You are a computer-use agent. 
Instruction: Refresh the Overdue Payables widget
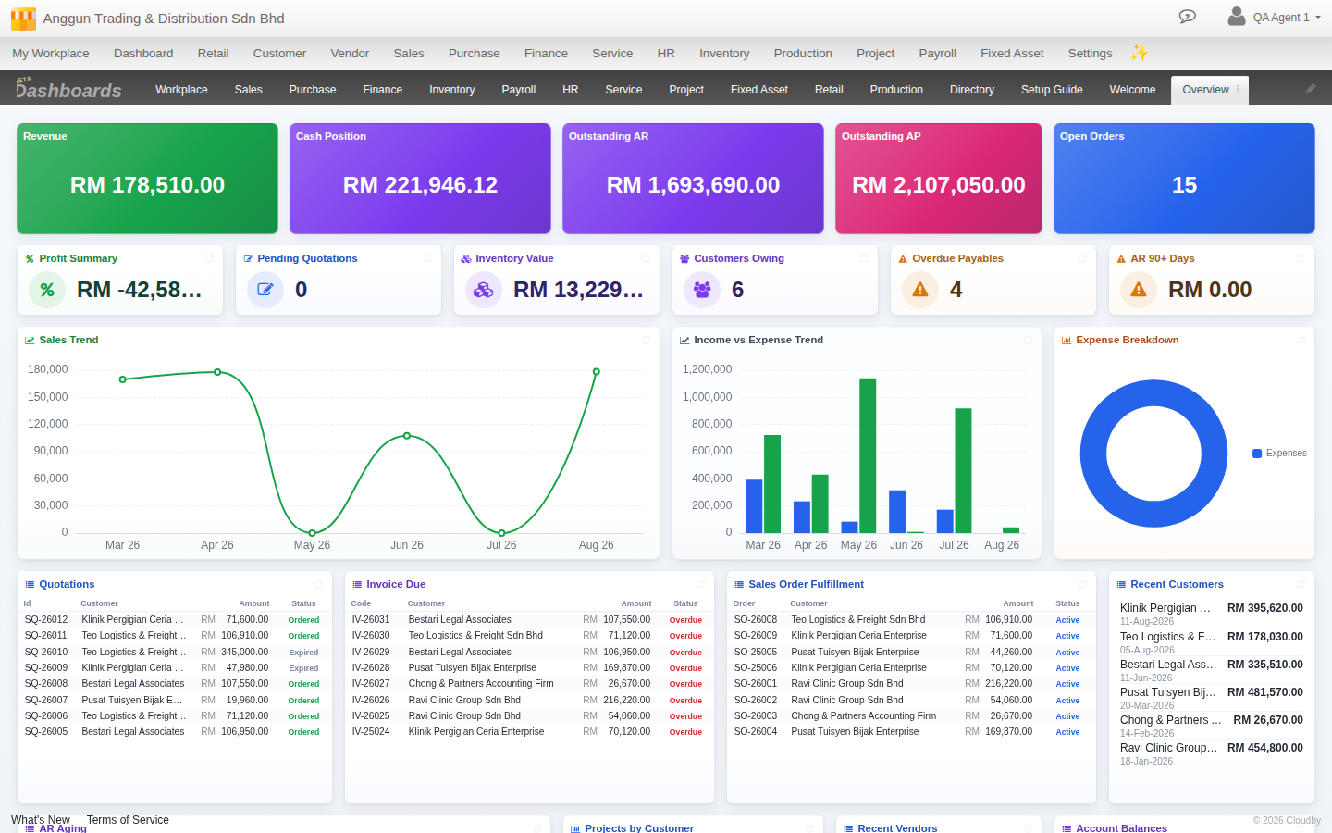tap(1082, 258)
